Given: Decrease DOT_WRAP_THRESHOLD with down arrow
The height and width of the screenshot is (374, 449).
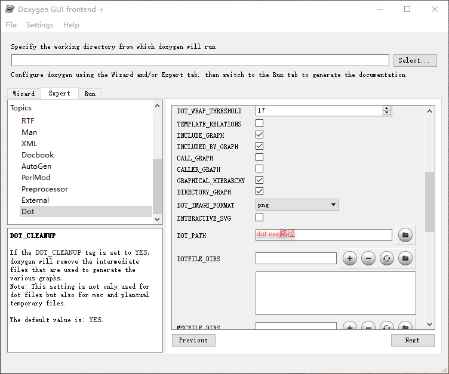Looking at the screenshot, I should (386, 113).
